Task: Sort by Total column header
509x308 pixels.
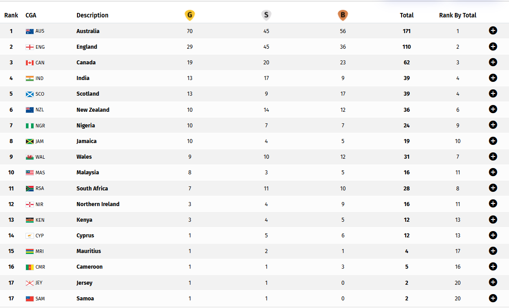Action: (x=406, y=15)
